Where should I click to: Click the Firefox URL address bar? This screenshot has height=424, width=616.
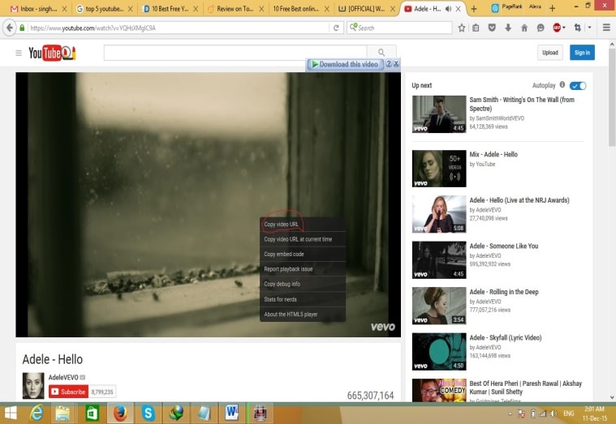point(179,28)
